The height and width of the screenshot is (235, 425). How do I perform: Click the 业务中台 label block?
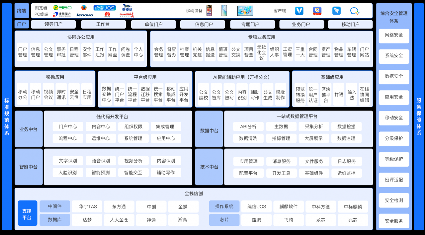point(29,129)
